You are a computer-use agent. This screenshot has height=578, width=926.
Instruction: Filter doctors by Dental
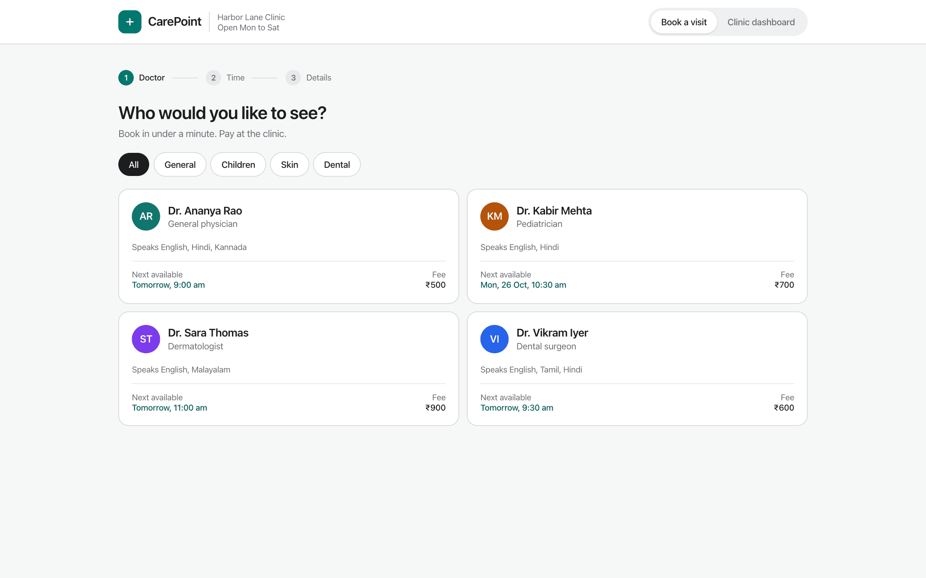click(337, 164)
